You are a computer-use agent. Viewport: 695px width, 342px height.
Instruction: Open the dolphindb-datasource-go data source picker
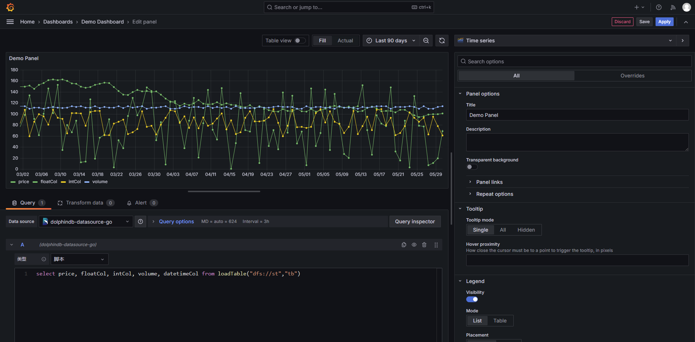[86, 221]
